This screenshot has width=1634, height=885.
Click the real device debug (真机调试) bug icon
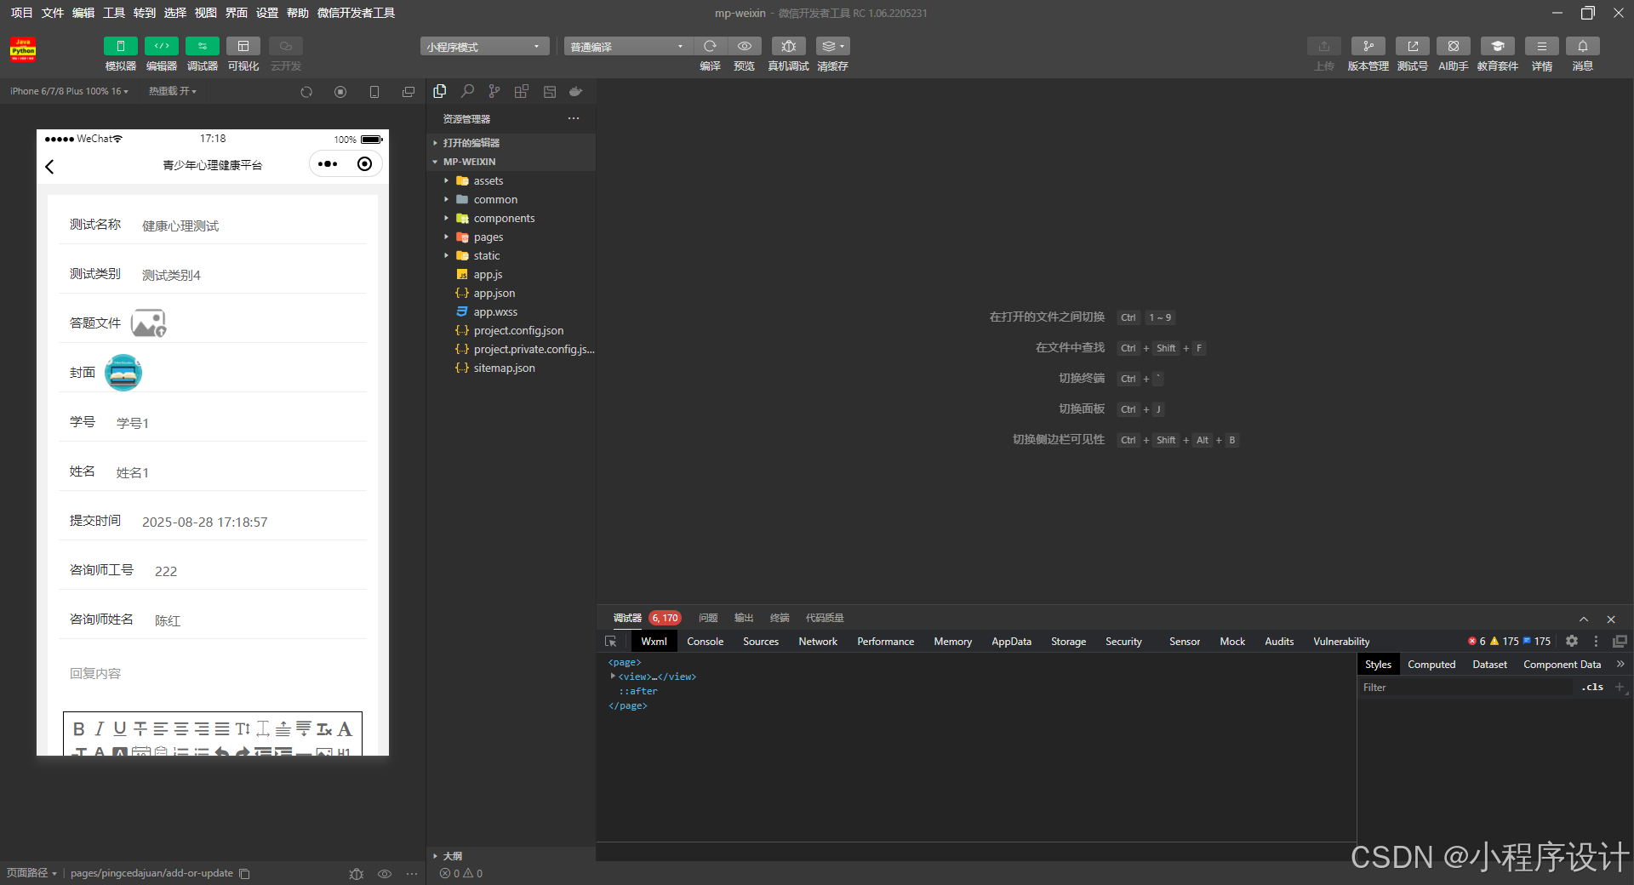[788, 46]
